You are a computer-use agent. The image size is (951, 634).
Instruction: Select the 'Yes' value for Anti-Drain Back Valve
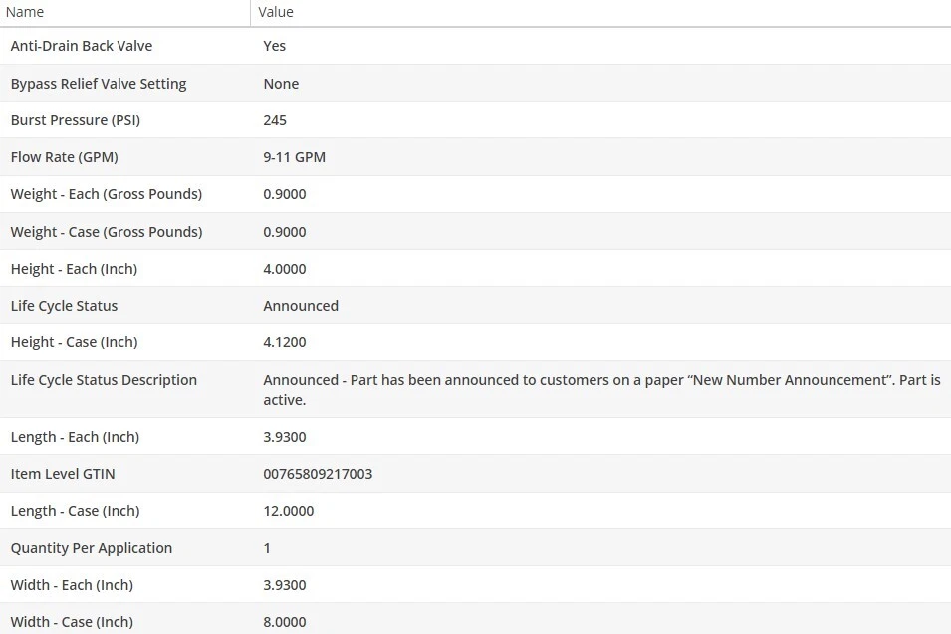(x=274, y=46)
